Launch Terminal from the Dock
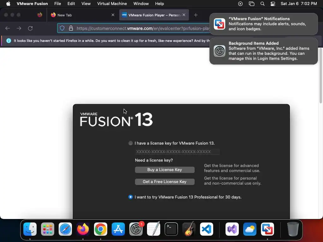The height and width of the screenshot is (242, 323). (x=171, y=229)
